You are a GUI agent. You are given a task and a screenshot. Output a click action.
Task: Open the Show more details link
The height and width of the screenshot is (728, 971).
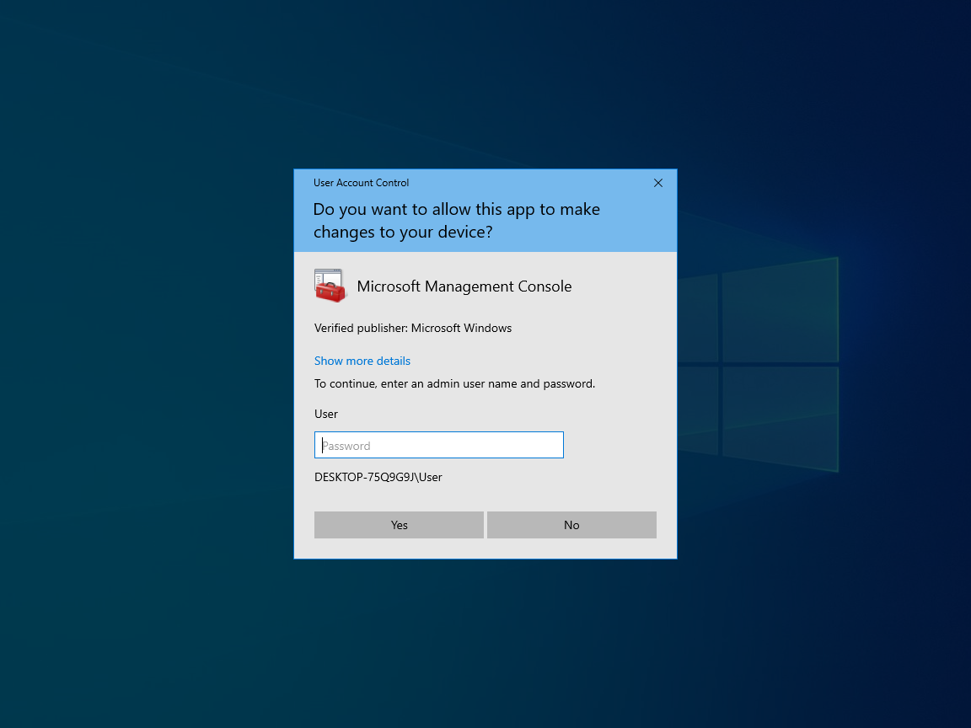(362, 361)
